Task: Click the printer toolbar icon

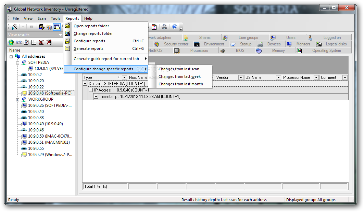Action: [x=164, y=27]
